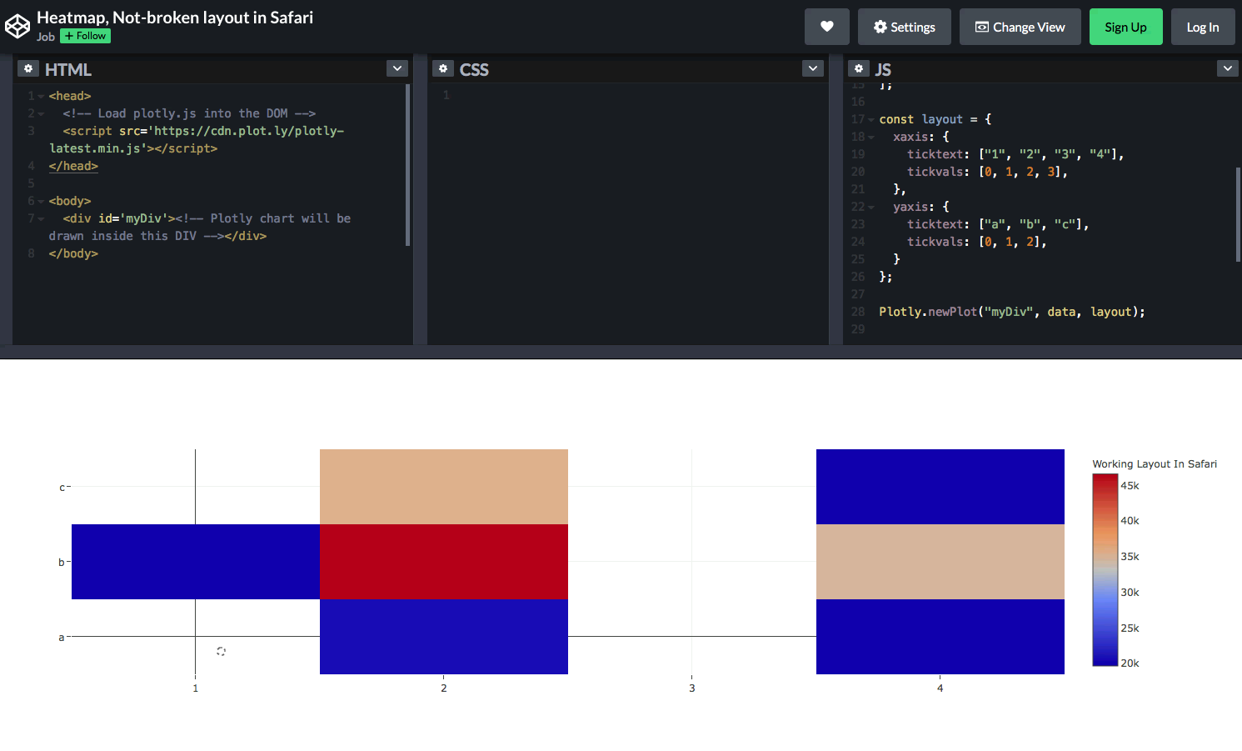1242x751 pixels.
Task: Expand the CSS editor dropdown chevron
Action: tap(813, 68)
